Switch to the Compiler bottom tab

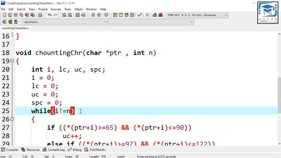(x=10, y=150)
